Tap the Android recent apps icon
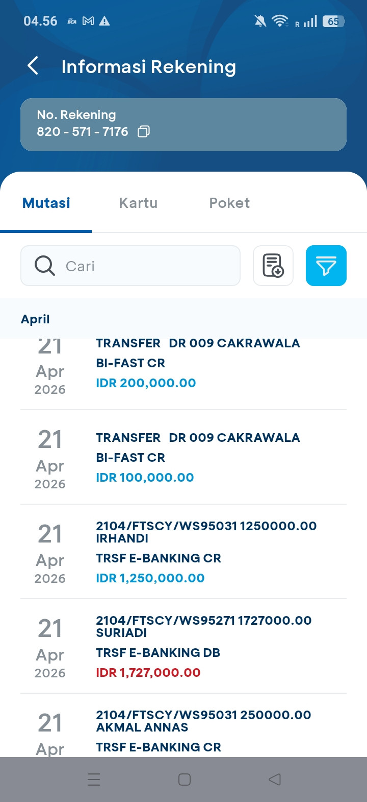 click(x=94, y=780)
